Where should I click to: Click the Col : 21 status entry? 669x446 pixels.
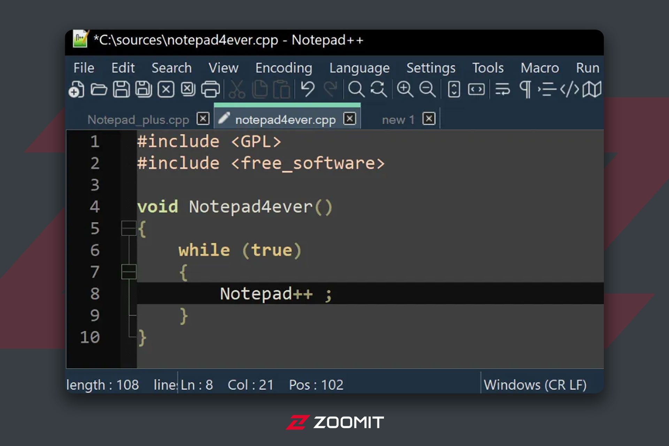[x=251, y=385]
